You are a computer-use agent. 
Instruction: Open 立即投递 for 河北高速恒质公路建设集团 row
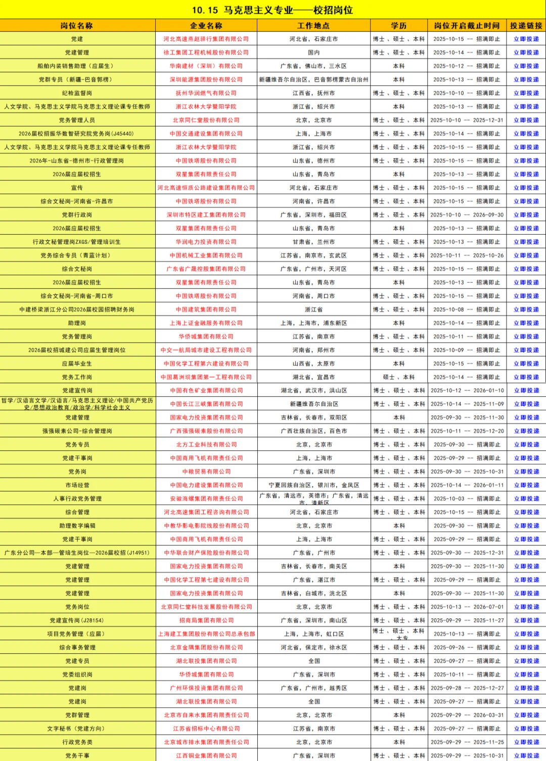[x=526, y=188]
